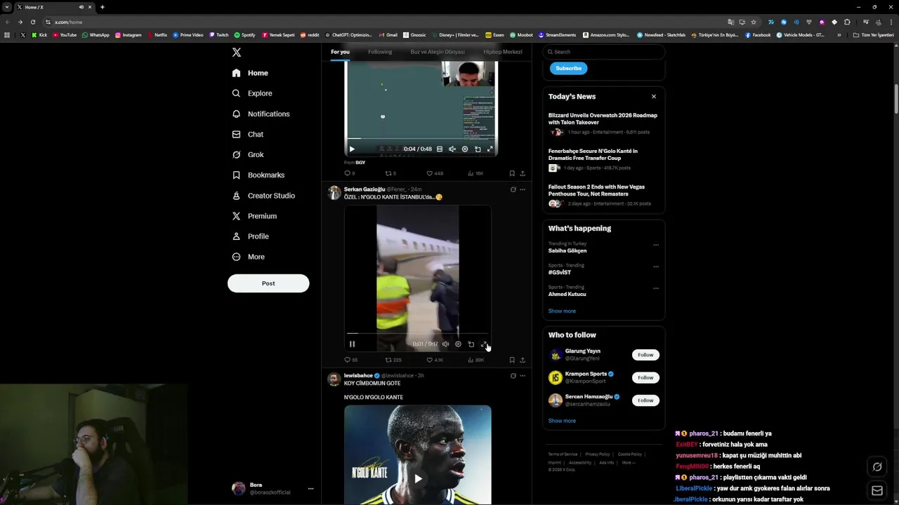The image size is (899, 505).
Task: Show more under What's happening
Action: click(x=562, y=311)
